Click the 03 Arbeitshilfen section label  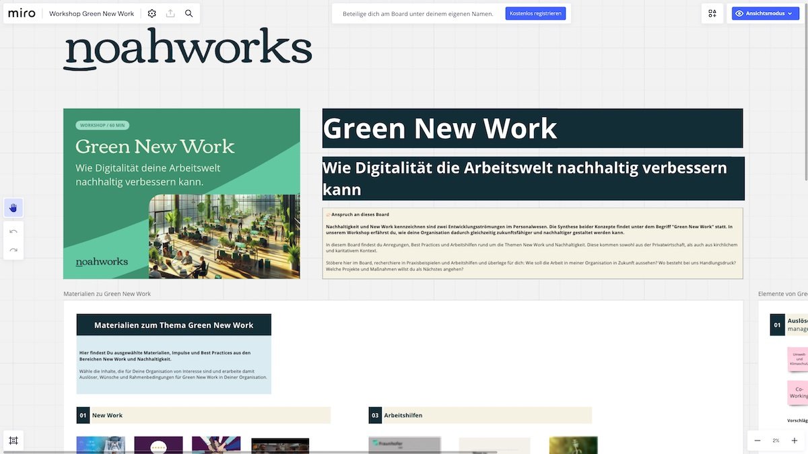[480, 415]
